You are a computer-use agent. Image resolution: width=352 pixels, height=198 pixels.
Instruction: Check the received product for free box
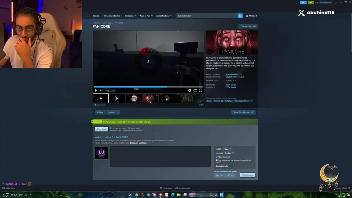[216, 160]
